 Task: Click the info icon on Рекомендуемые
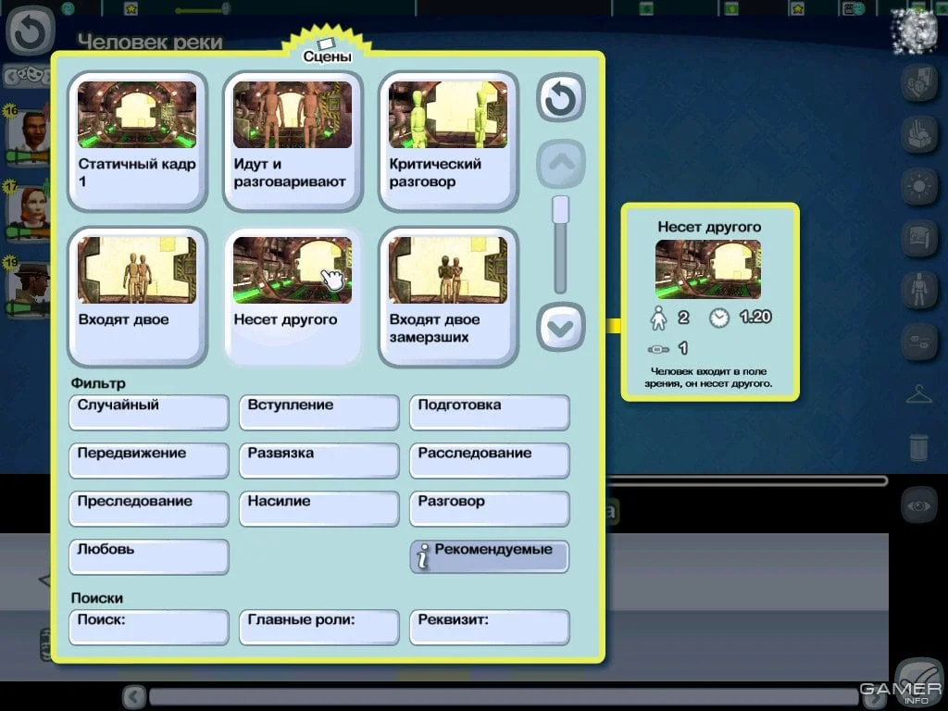click(423, 556)
